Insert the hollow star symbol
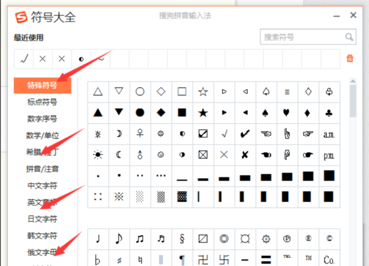 pyautogui.click(x=203, y=91)
